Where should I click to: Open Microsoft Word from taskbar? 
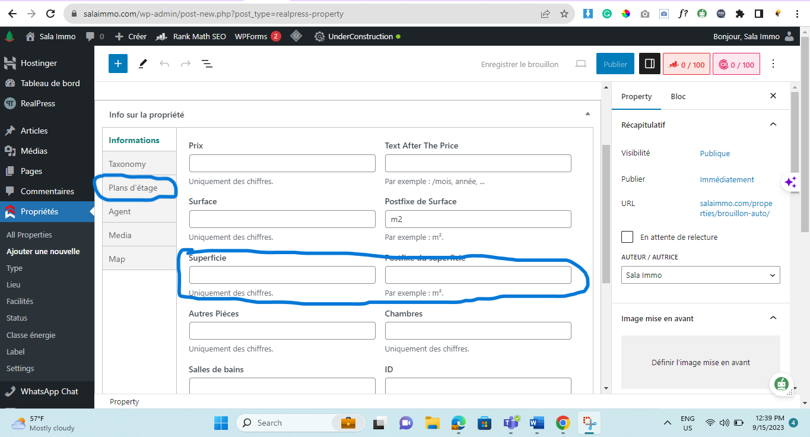click(x=536, y=423)
